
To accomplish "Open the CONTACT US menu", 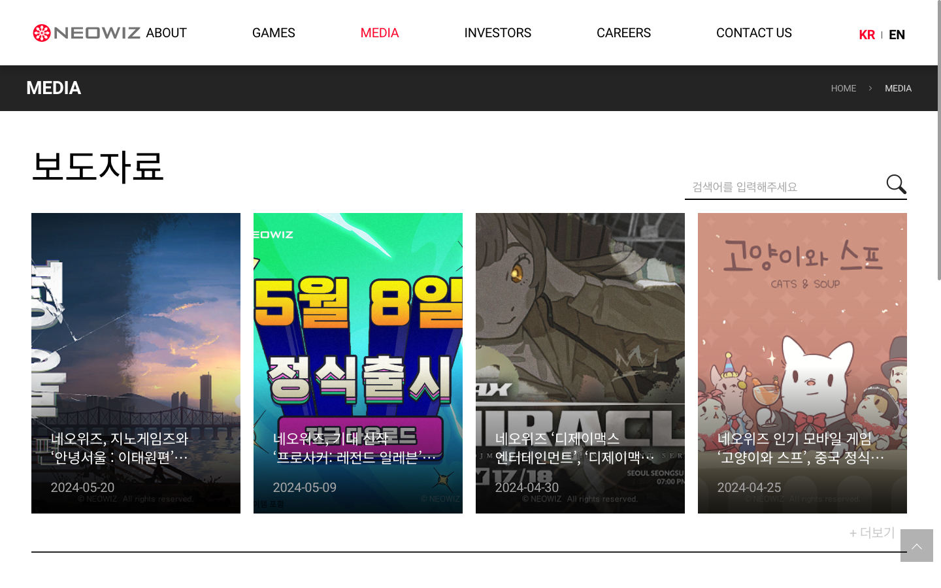I will coord(754,33).
